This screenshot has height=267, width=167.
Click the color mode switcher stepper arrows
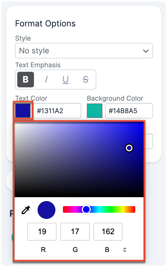coord(124,250)
